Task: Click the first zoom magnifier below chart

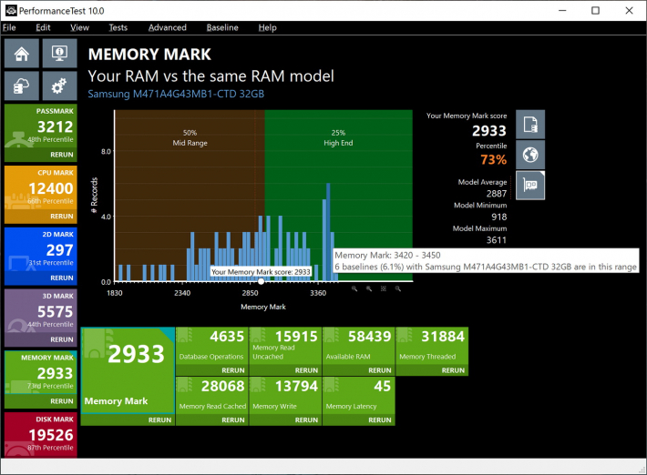Action: (x=354, y=288)
